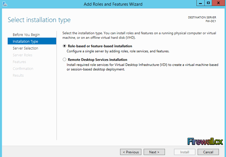Click 'Configure a single server' description text
This screenshot has height=157, width=226.
[118, 51]
